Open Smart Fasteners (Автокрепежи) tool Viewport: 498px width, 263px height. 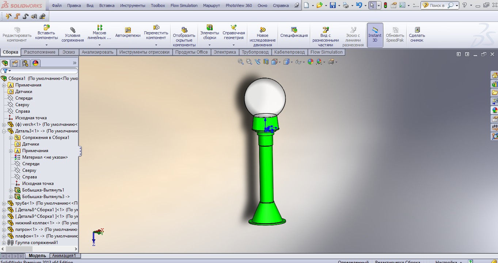128,32
